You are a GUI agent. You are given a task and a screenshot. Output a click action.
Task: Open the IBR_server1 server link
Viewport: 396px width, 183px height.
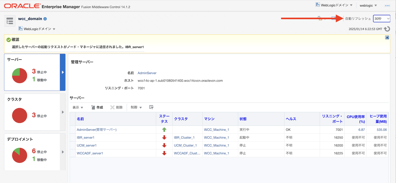85,137
